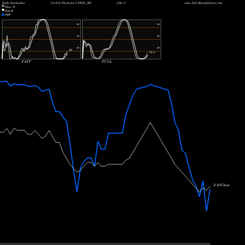Click the '20' end value in FAST chart
245x245 pixels.
(x=71, y=50)
